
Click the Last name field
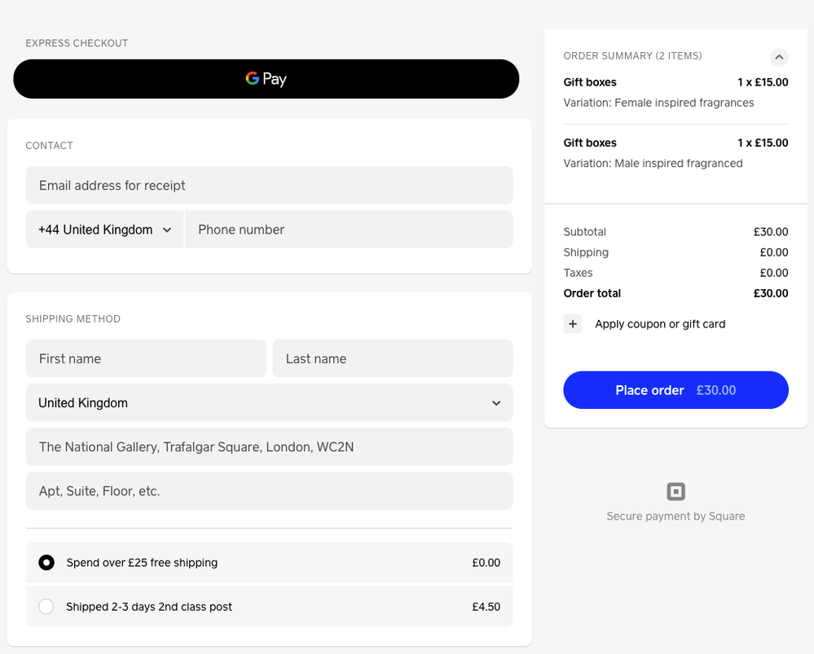[x=392, y=358]
